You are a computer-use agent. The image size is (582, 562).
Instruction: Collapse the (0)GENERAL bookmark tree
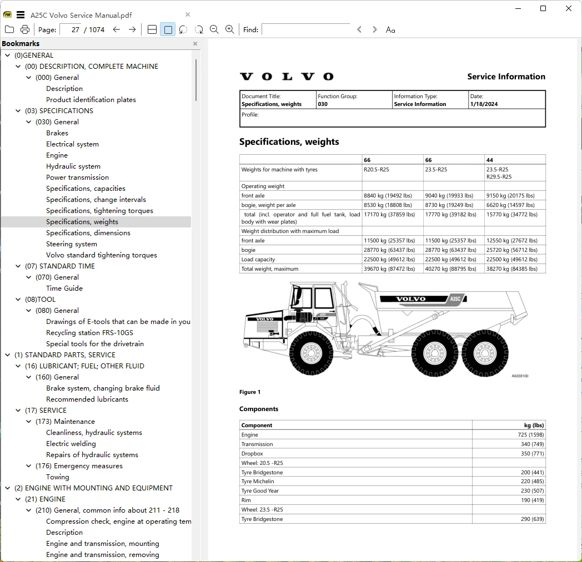coord(7,55)
